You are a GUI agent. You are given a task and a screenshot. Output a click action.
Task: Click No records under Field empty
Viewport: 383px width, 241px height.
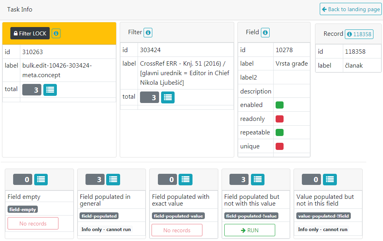point(33,223)
